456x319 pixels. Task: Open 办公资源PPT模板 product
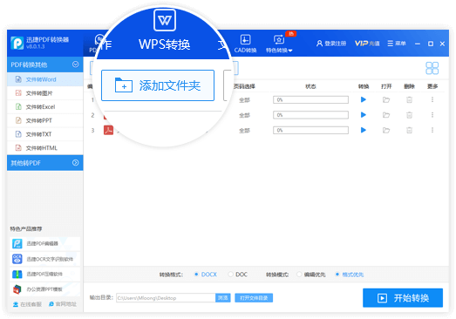(44, 289)
